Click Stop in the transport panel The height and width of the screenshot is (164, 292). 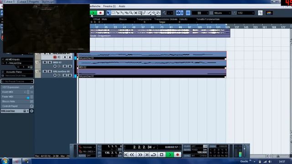(162, 155)
